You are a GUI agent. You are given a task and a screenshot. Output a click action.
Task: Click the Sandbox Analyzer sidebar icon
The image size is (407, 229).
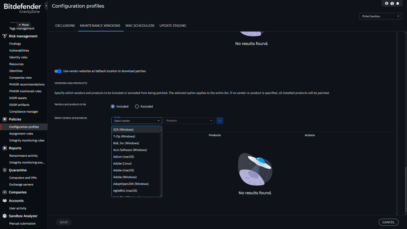coord(5,216)
